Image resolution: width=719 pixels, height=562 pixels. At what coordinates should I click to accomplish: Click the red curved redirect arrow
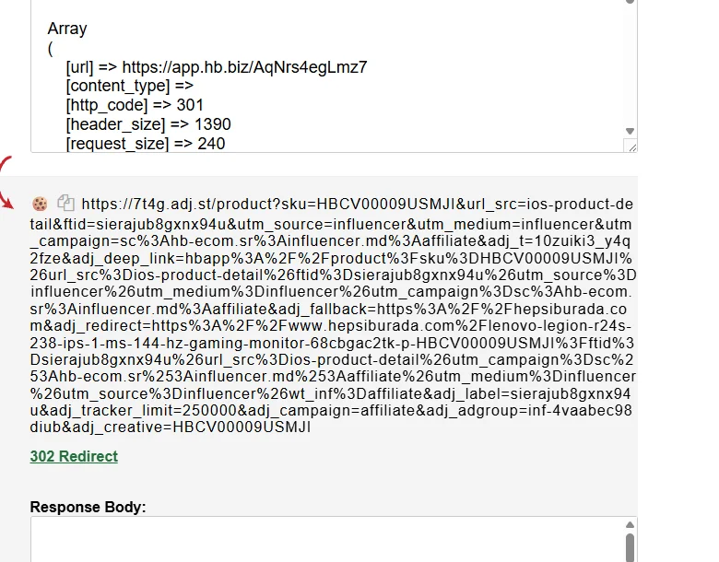6,183
